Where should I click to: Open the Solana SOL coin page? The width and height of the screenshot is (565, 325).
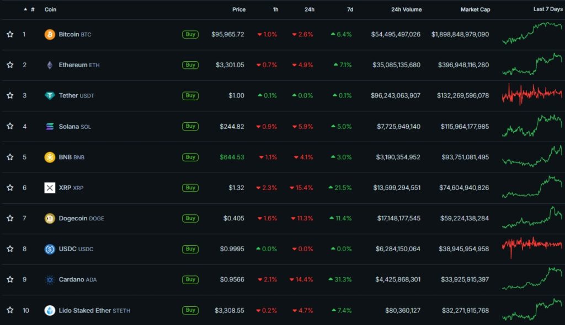75,126
